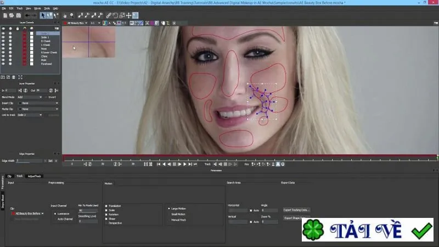Screen dimensions: 439x247
Task: Expand the AE Beauty Box clip dropdown
Action: point(27,214)
